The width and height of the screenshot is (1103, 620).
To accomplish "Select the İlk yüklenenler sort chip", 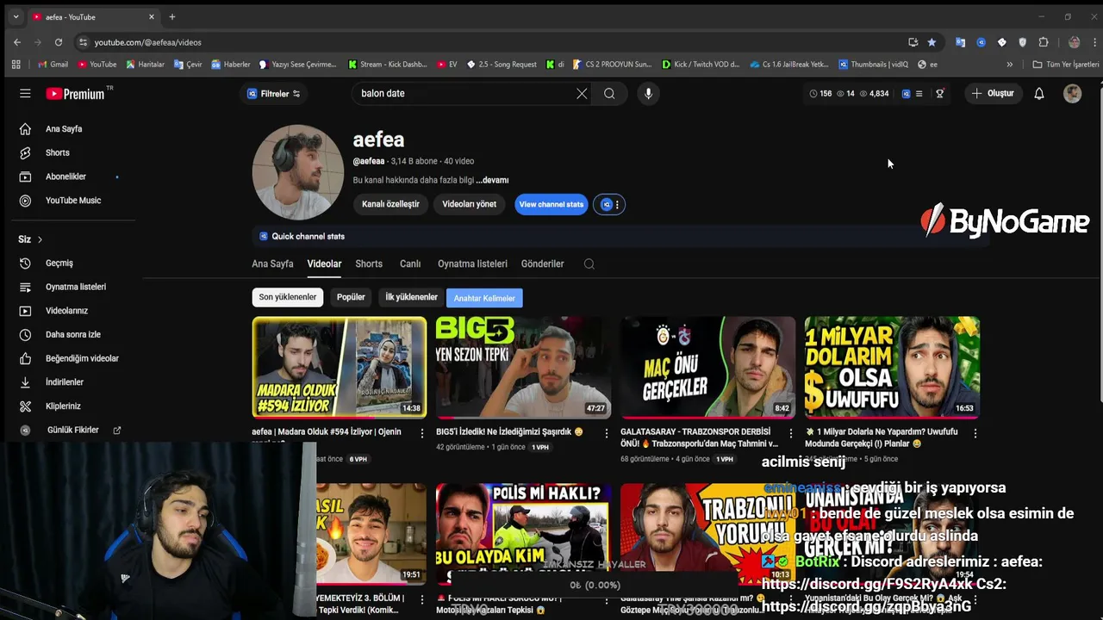I will 411,297.
